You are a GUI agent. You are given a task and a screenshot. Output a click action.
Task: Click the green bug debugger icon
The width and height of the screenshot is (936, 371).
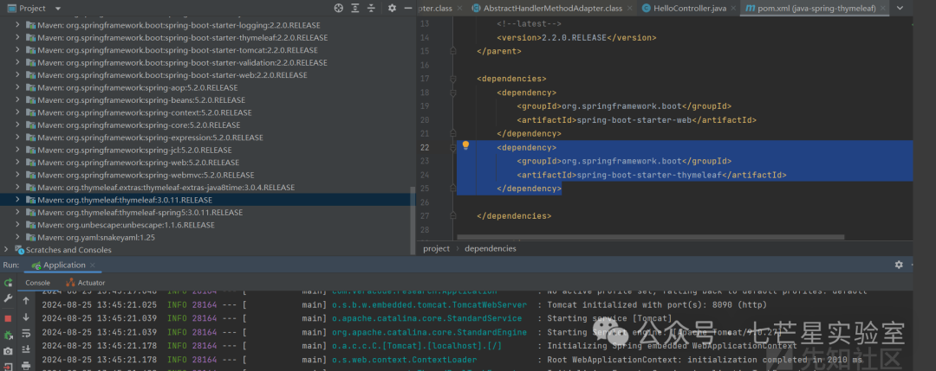coord(9,335)
